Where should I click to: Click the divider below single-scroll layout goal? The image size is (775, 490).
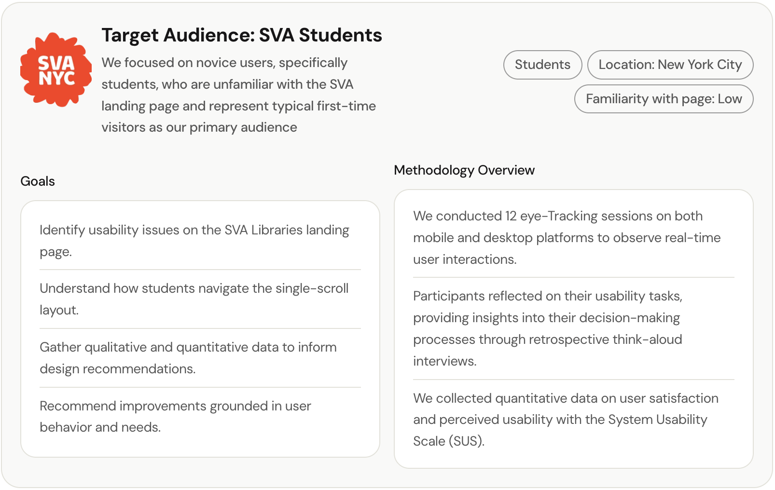point(200,328)
